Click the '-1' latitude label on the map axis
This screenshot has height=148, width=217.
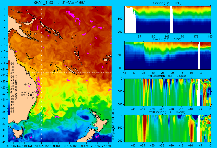point(4,9)
